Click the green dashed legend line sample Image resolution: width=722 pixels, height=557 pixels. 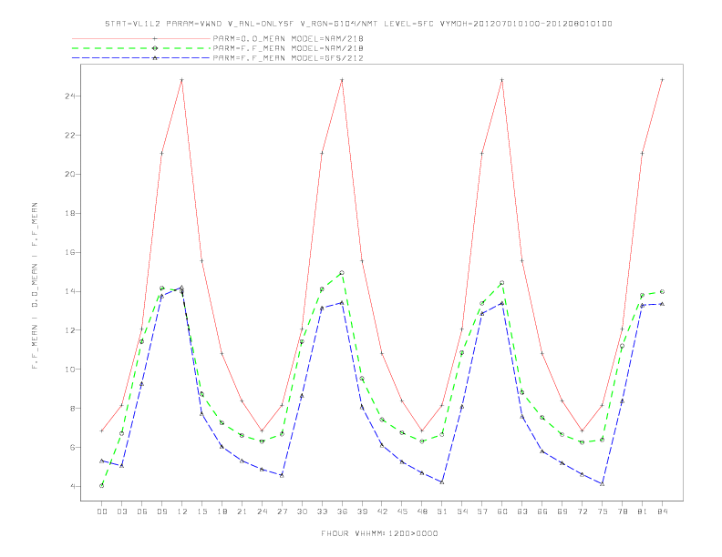[x=141, y=48]
